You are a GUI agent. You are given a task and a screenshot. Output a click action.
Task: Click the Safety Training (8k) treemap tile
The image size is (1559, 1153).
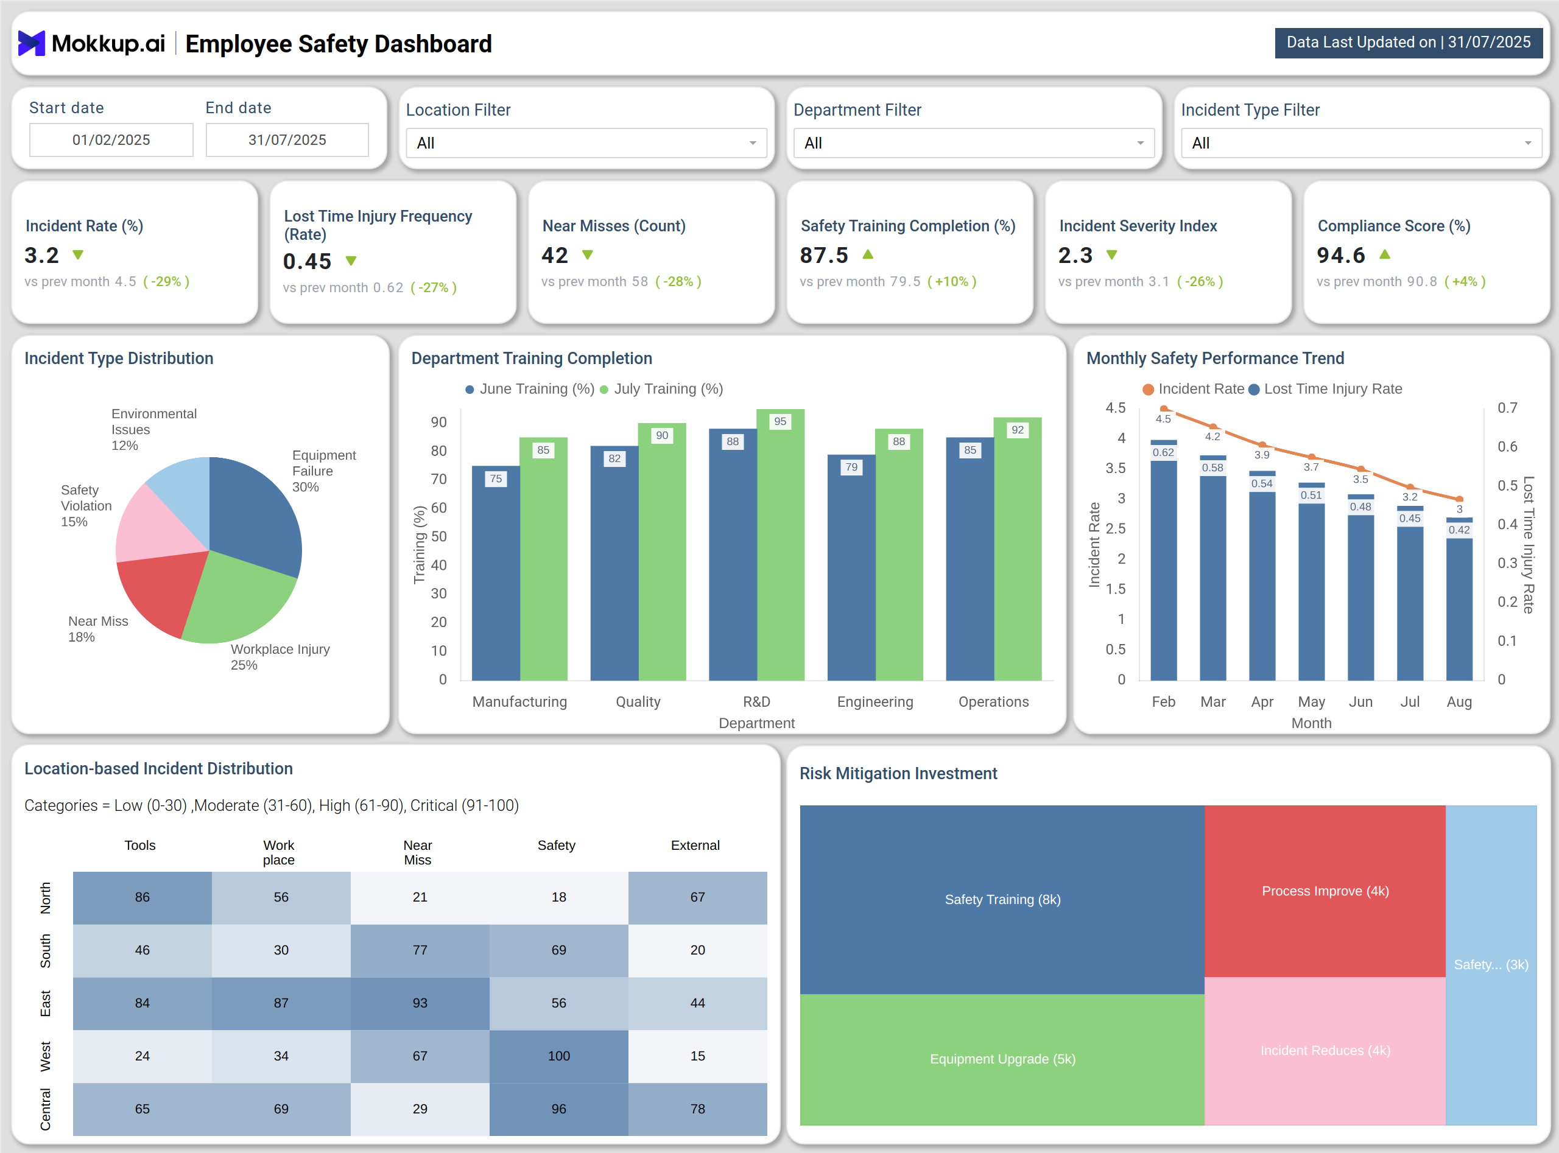pos(1002,900)
